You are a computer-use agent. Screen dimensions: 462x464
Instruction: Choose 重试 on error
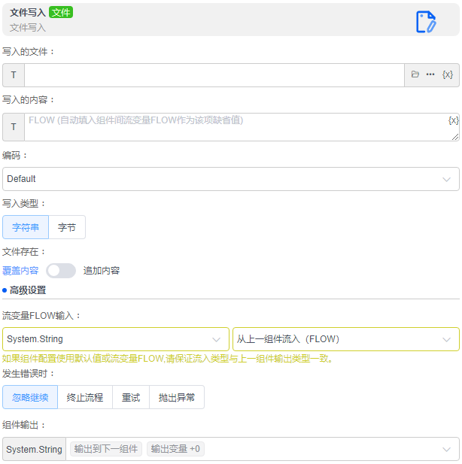tap(131, 397)
